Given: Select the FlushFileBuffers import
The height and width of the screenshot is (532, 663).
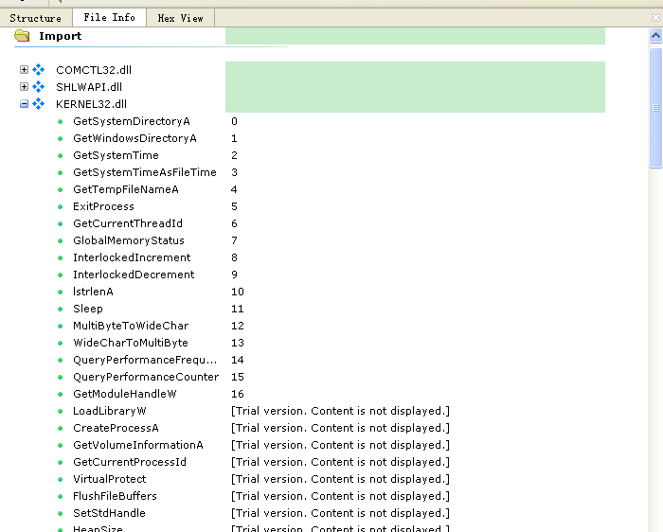Looking at the screenshot, I should point(115,496).
